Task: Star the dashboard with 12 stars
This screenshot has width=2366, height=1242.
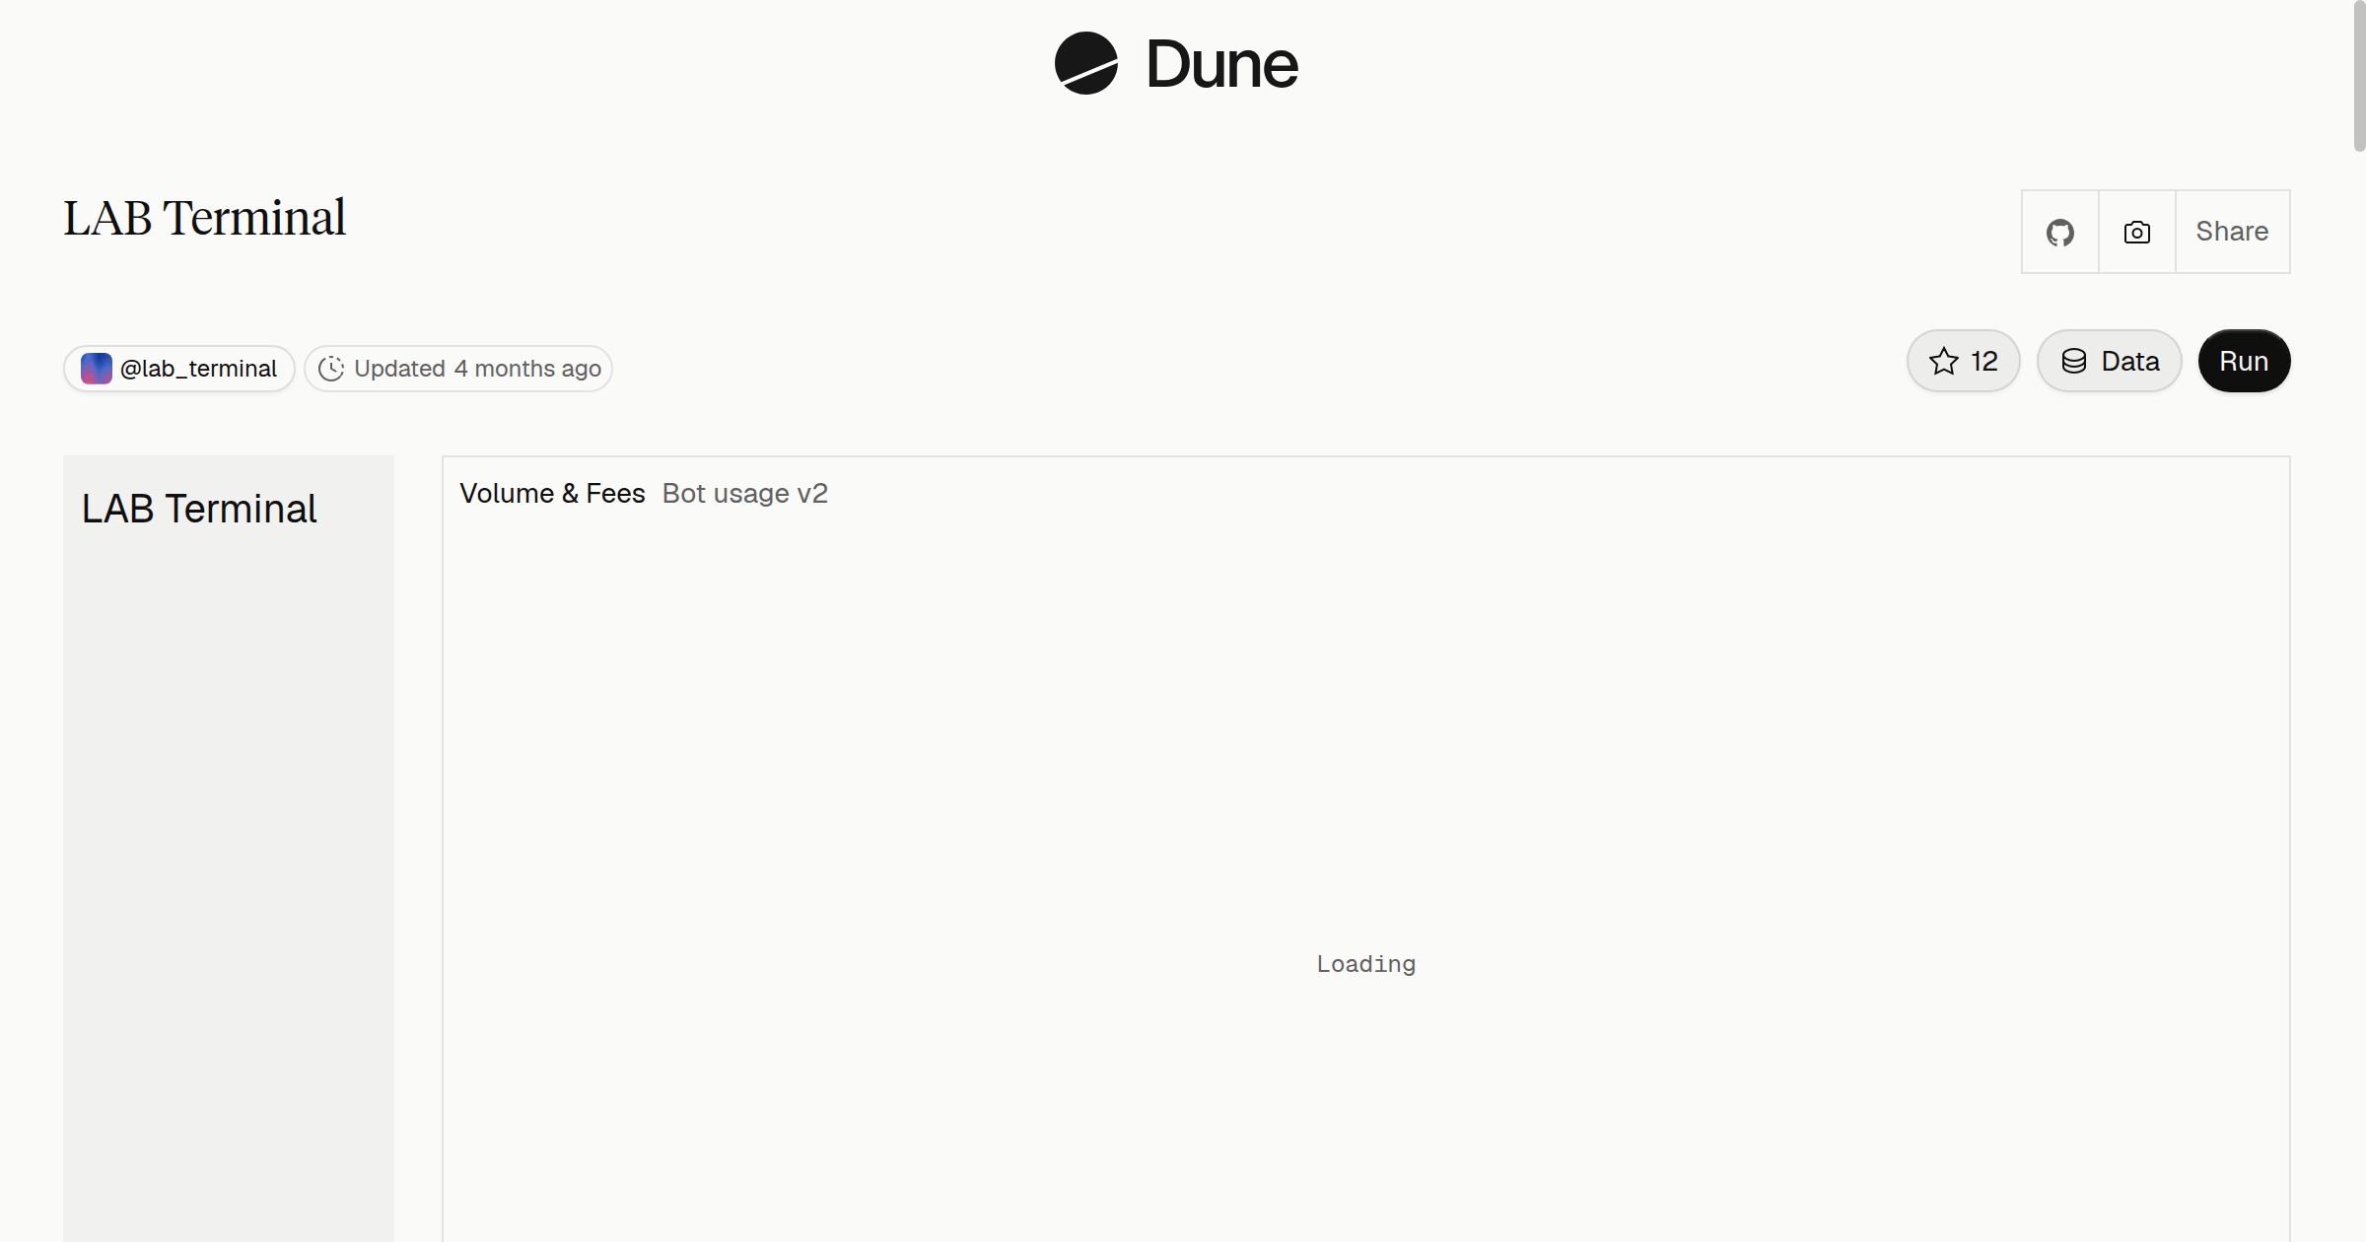Action: click(x=1964, y=361)
